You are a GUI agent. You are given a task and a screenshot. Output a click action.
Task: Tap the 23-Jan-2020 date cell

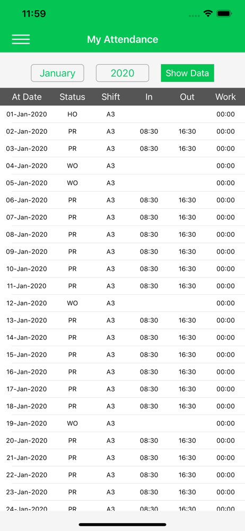27,492
